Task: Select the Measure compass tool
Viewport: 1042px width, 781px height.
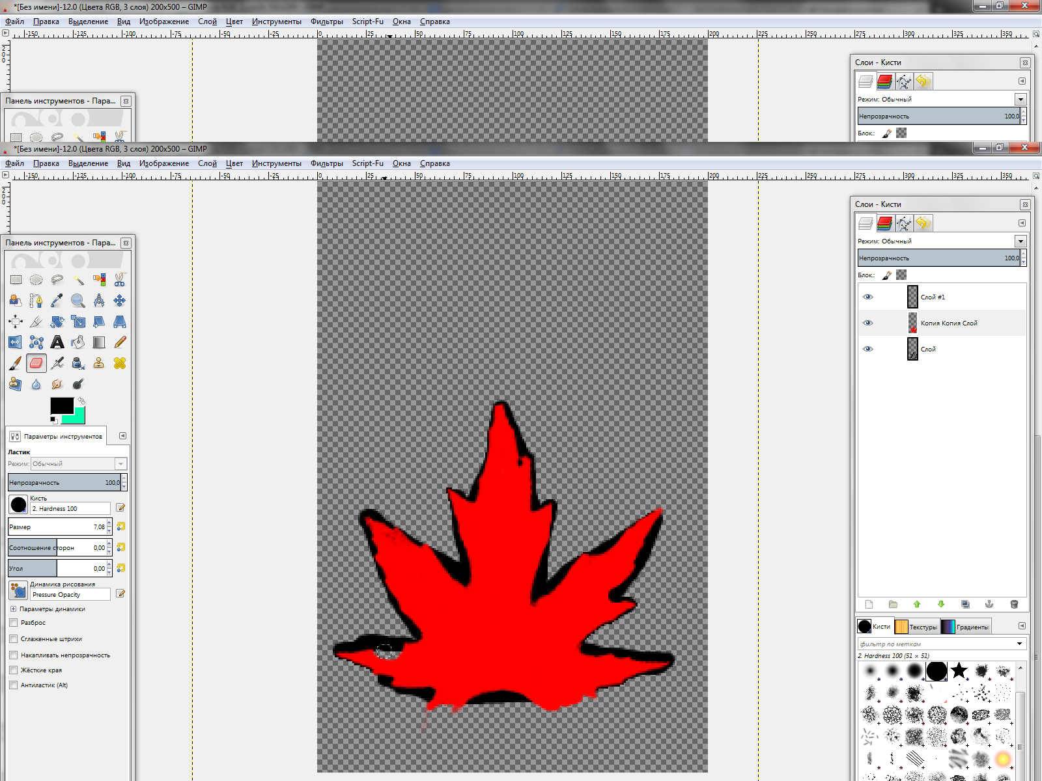Action: click(99, 301)
